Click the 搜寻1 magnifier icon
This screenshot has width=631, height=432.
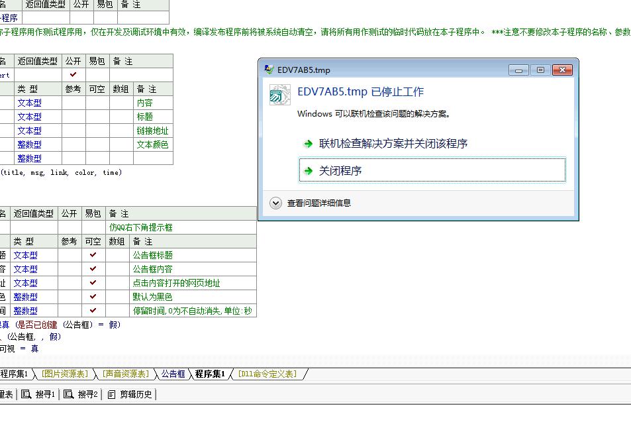[26, 394]
